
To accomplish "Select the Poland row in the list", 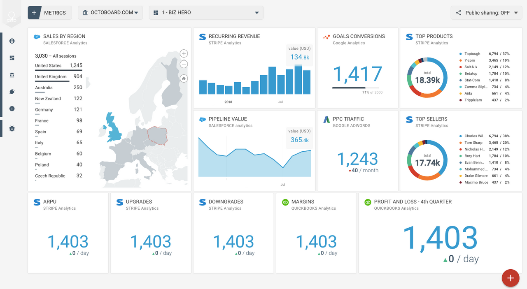I will pyautogui.click(x=58, y=165).
